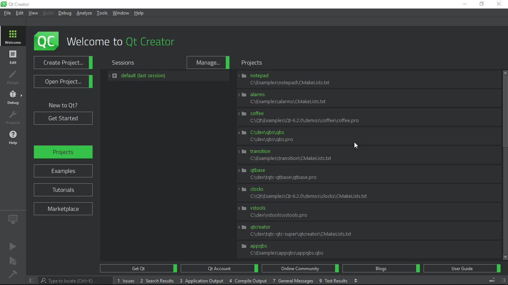The image size is (508, 285).
Task: Toggle the right sidebar visibility
Action: [x=502, y=281]
